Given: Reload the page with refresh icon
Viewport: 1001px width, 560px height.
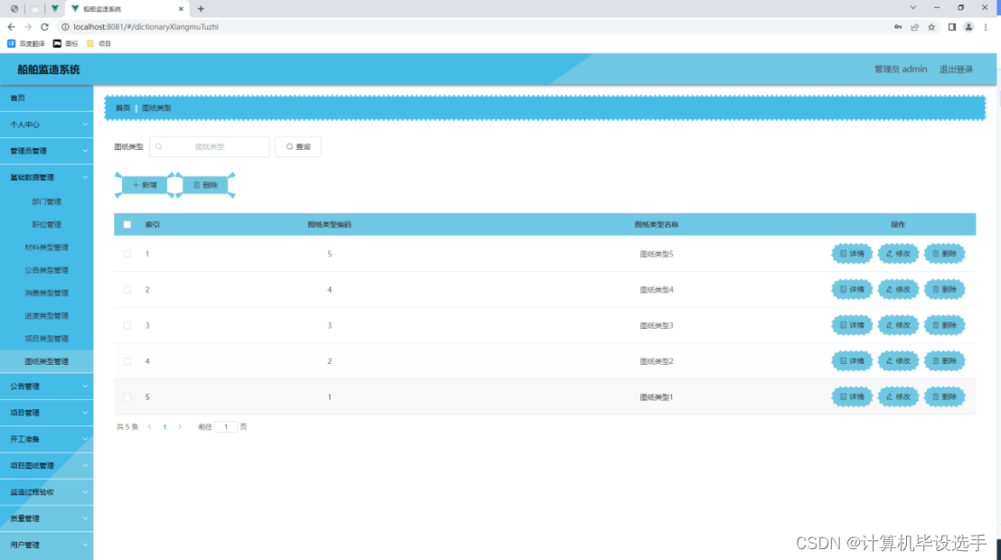Looking at the screenshot, I should tap(44, 27).
